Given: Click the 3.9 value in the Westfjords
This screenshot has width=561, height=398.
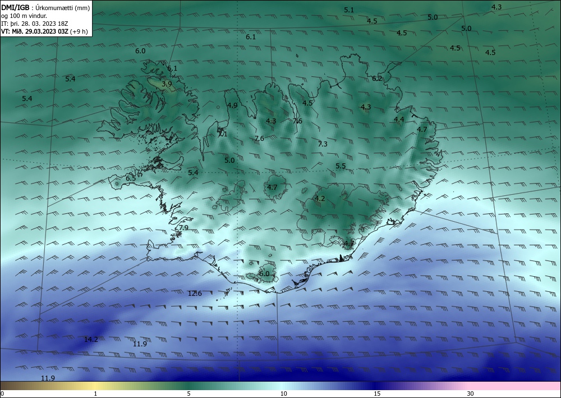Looking at the screenshot, I should (x=167, y=84).
